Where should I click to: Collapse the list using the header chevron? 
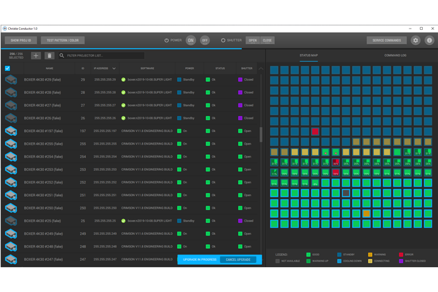coord(260,68)
